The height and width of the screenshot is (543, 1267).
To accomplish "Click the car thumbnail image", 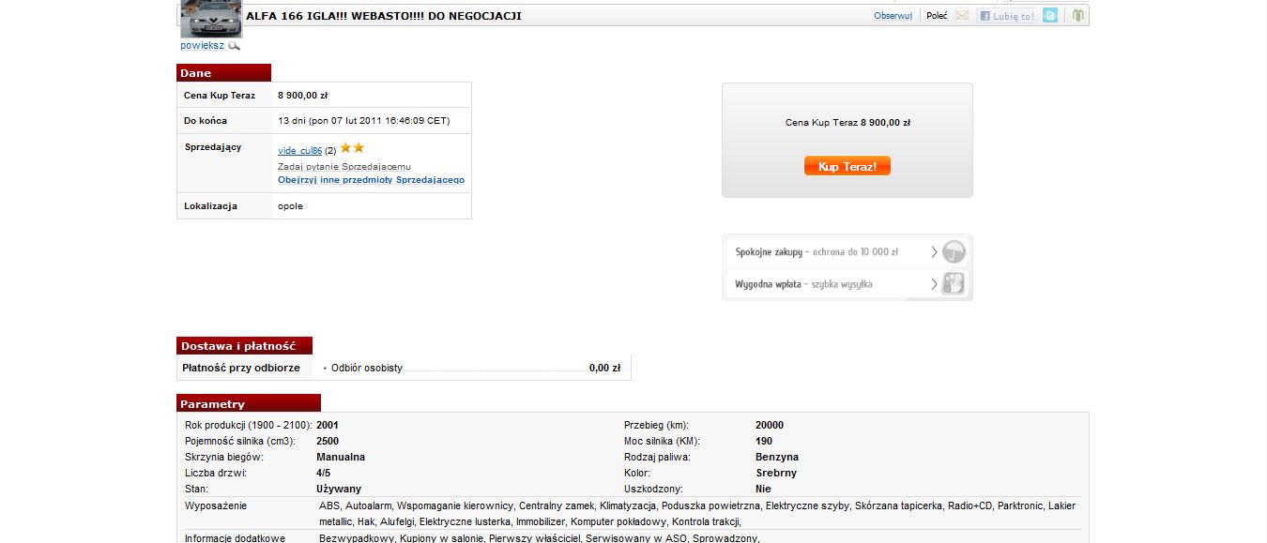I will click(x=211, y=19).
